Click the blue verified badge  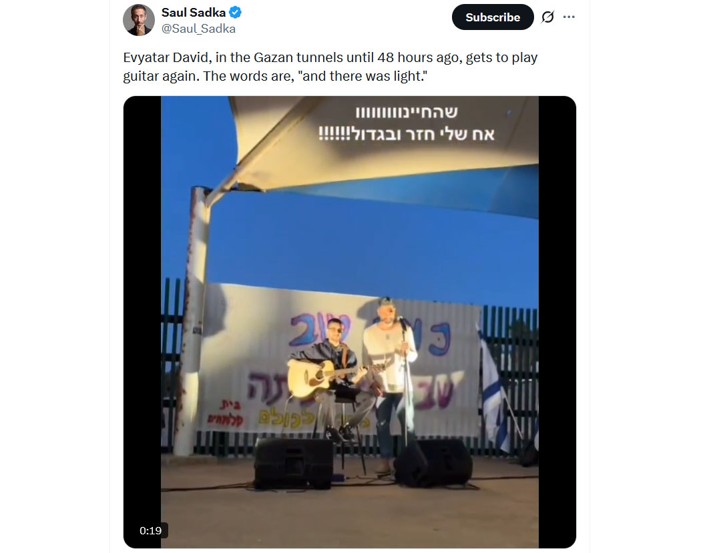236,12
